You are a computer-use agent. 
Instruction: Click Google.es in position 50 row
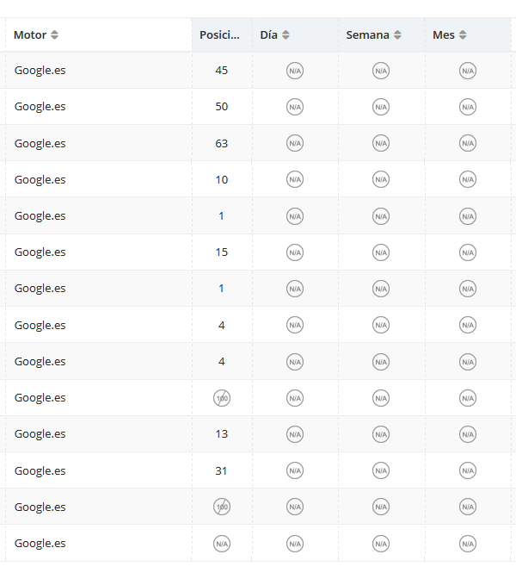40,107
